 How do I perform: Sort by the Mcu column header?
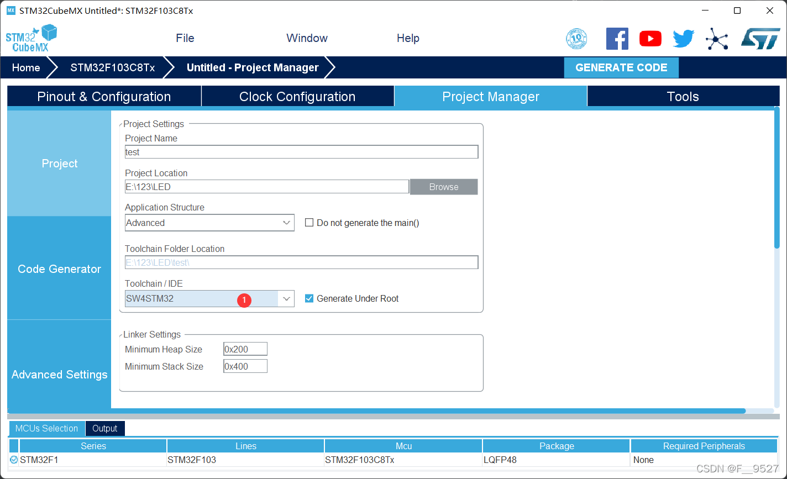[403, 446]
